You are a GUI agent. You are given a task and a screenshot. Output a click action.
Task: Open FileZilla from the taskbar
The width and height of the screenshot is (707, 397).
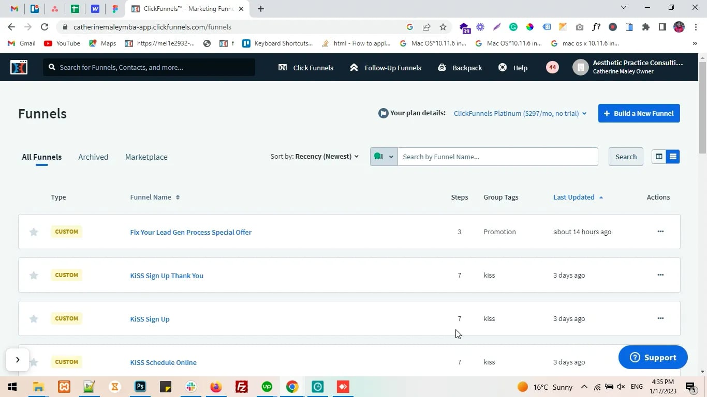(242, 387)
